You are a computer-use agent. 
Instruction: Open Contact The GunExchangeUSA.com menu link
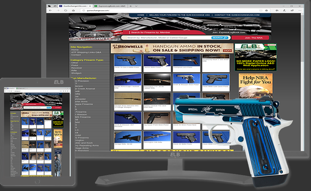[237, 15]
